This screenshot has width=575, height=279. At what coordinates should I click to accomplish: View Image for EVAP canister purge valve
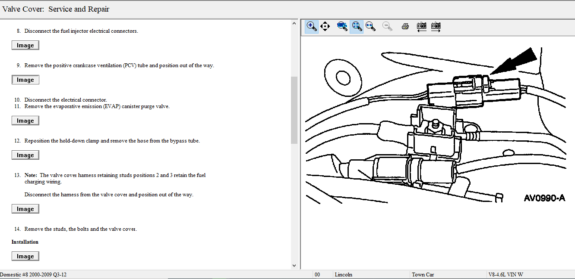(25, 121)
